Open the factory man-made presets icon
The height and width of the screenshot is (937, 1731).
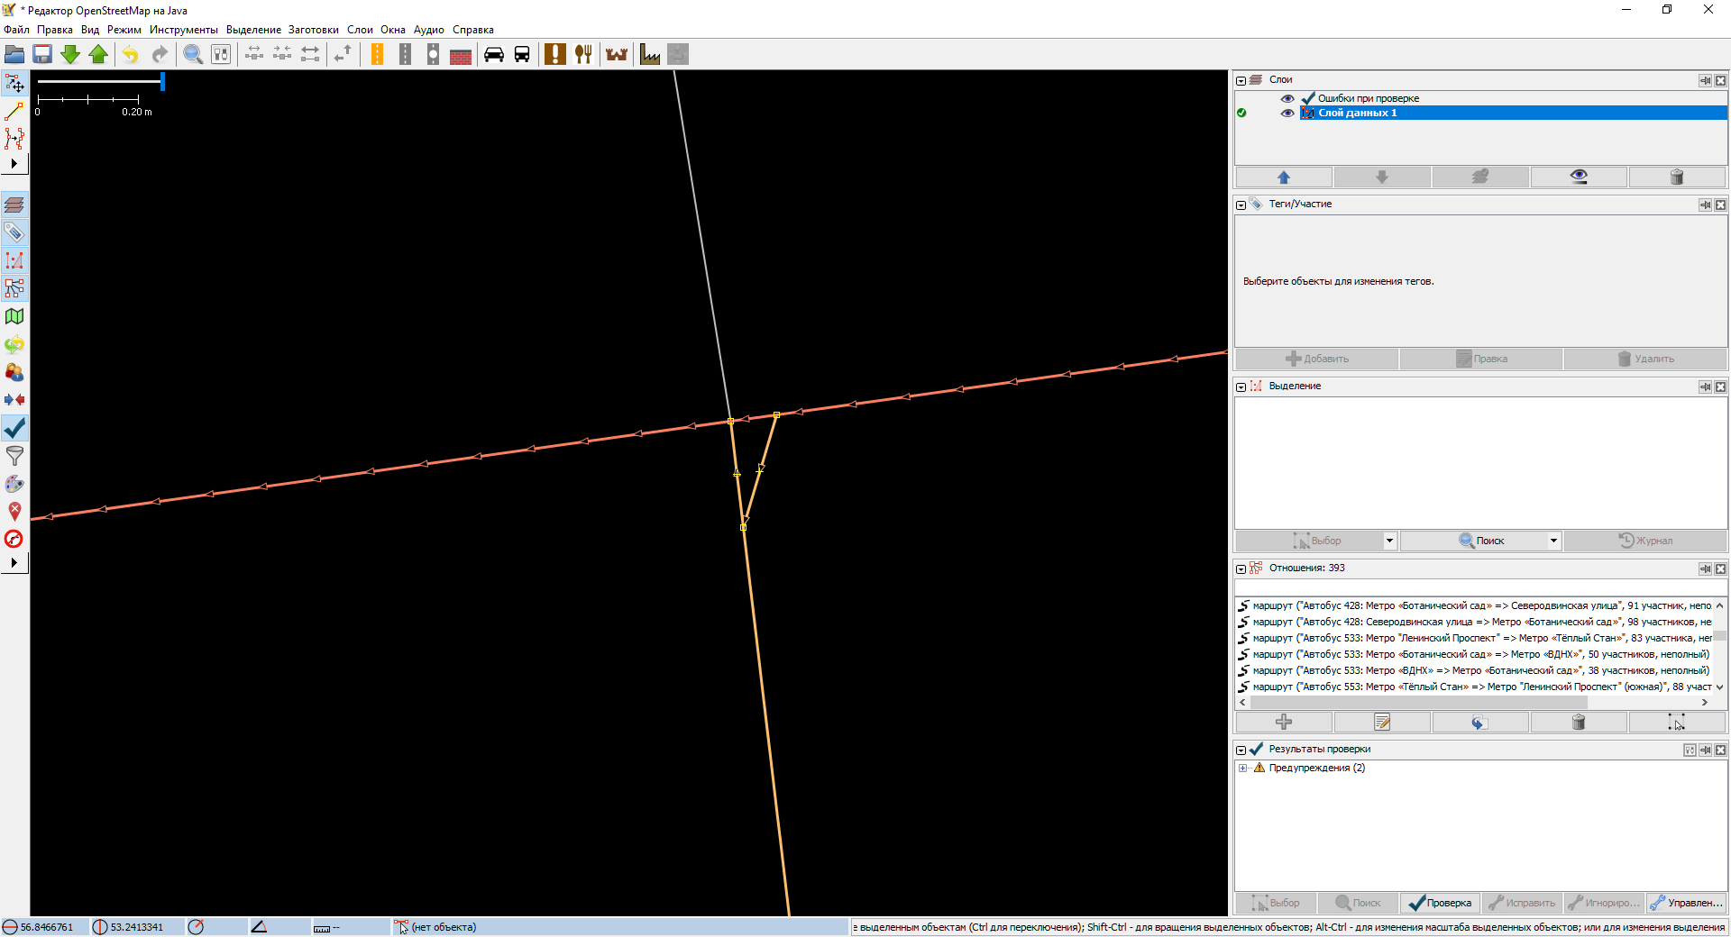pos(650,54)
